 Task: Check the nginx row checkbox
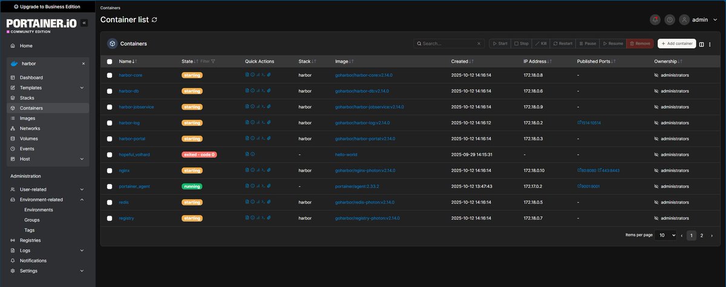click(x=110, y=170)
